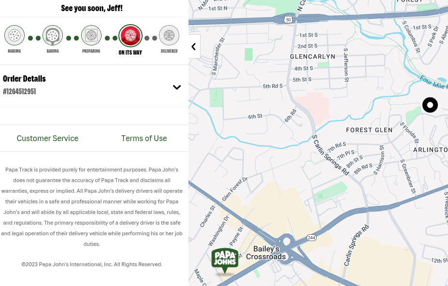Viewport: 448px width, 286px height.
Task: Click the S Florida St map label
Action: (409, 132)
